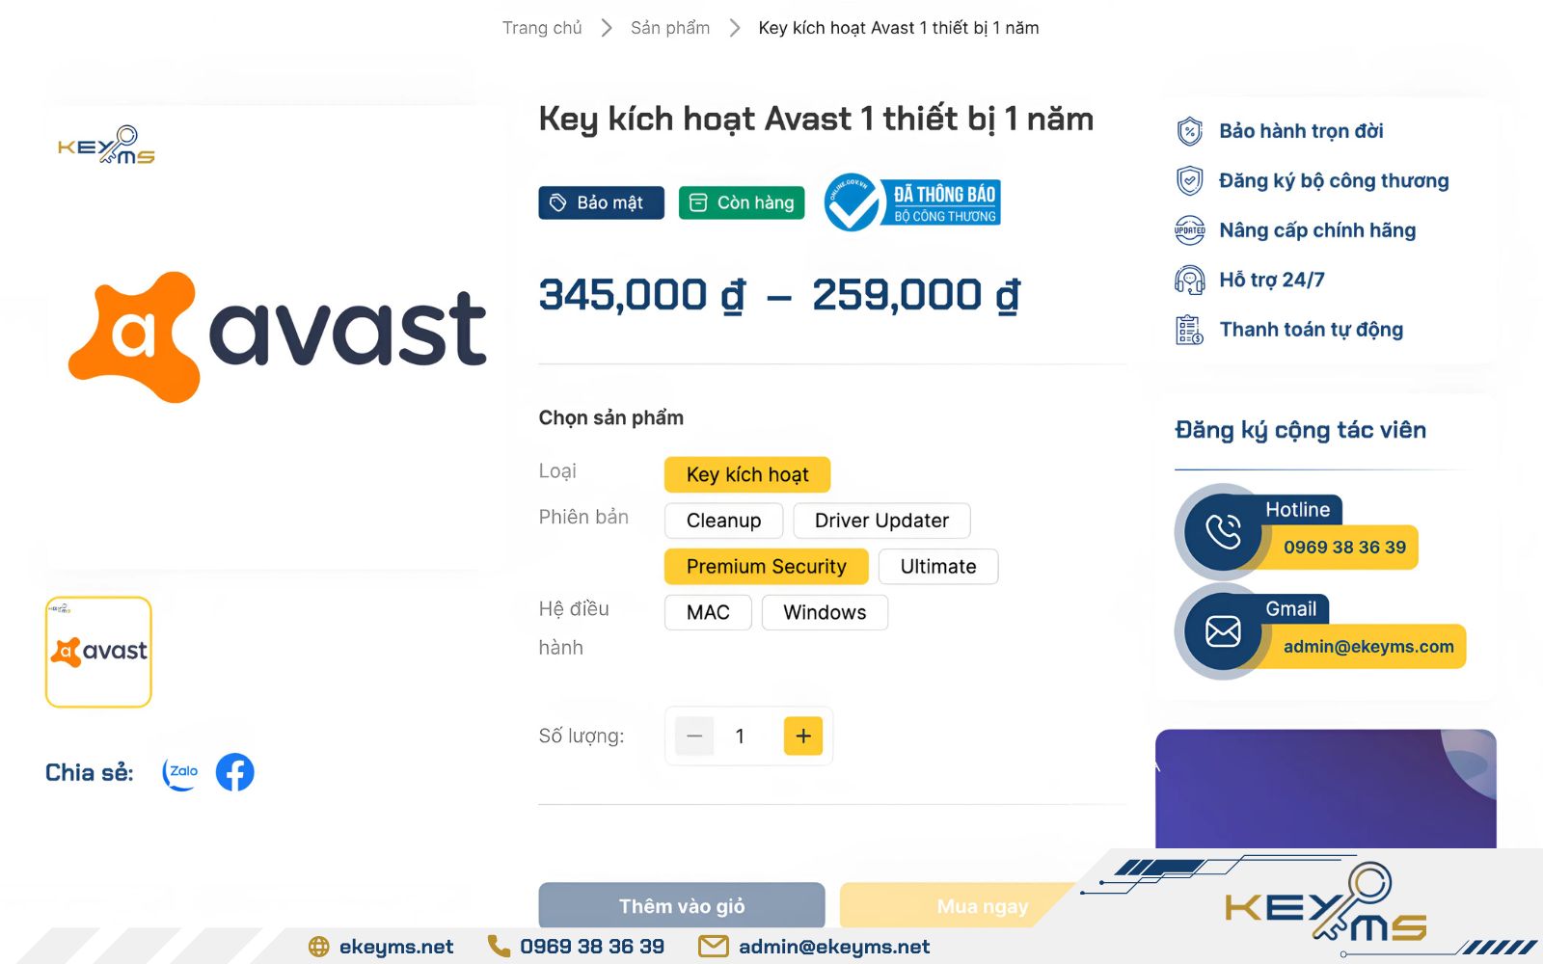This screenshot has width=1543, height=964.
Task: Click the large Avast product image
Action: [278, 335]
